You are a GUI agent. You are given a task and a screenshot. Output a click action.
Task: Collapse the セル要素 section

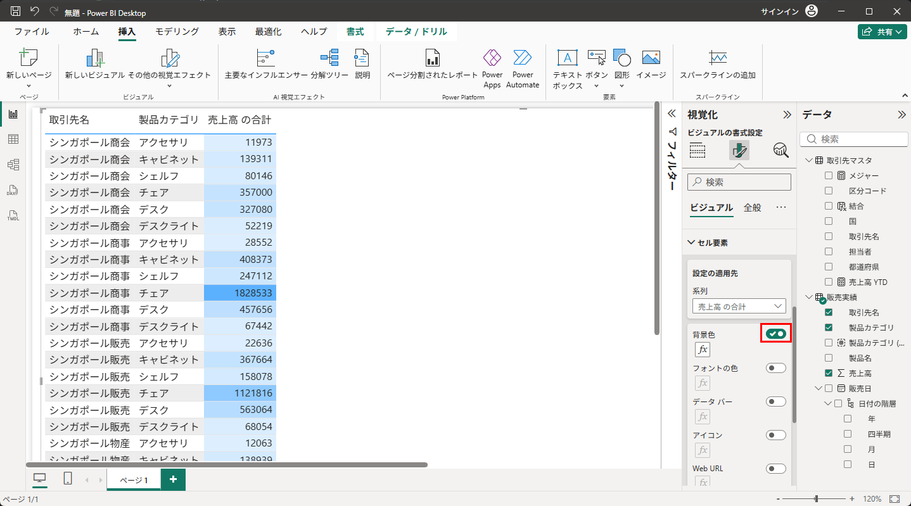point(691,243)
